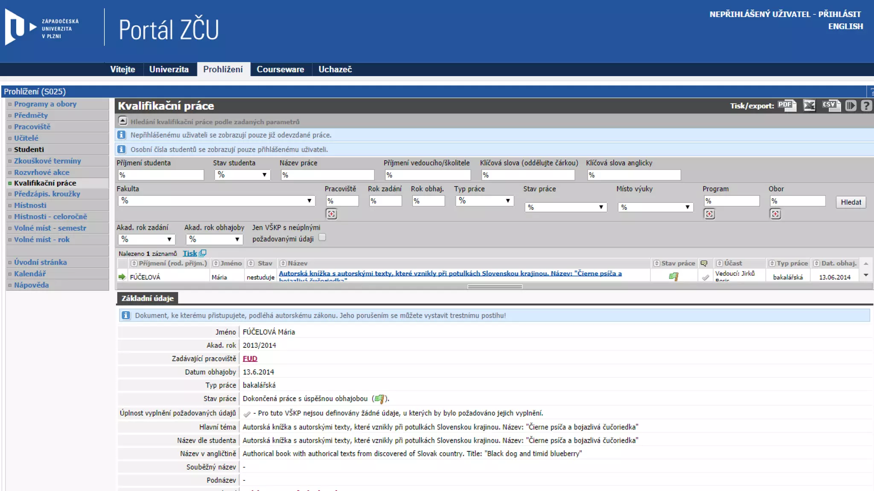Toggle 'Jen VŠKP s neúplnými údaji' checkbox
Screen dimensions: 874x491
tap(322, 237)
